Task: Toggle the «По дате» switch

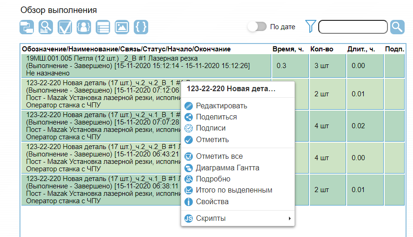Action: click(x=257, y=27)
